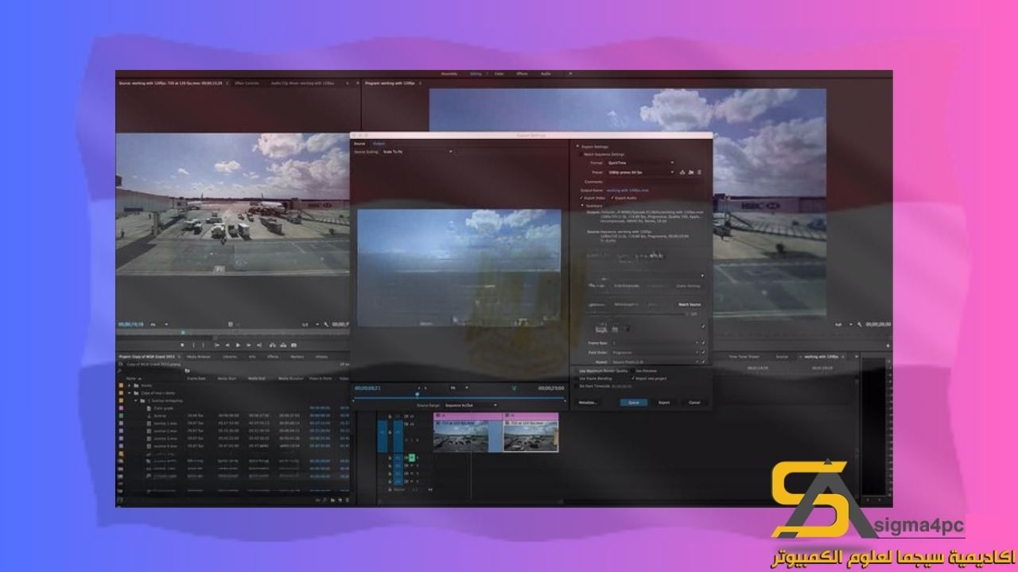The height and width of the screenshot is (572, 1018).
Task: Open the Source Range dropdown Sequence In/Out
Action: click(469, 405)
